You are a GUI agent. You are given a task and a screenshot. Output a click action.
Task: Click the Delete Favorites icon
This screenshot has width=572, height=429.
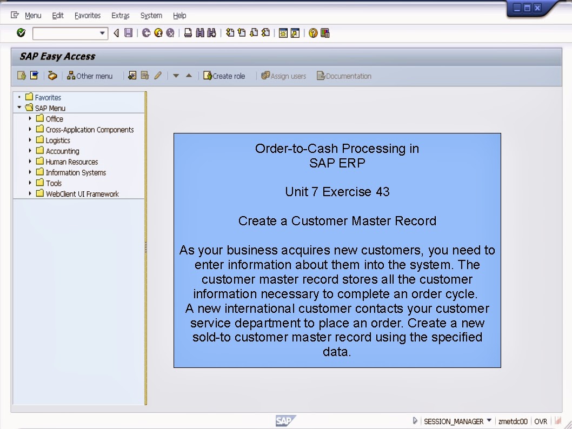coord(145,76)
